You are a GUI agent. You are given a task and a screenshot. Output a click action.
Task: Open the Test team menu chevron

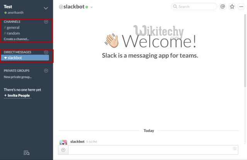pos(46,8)
